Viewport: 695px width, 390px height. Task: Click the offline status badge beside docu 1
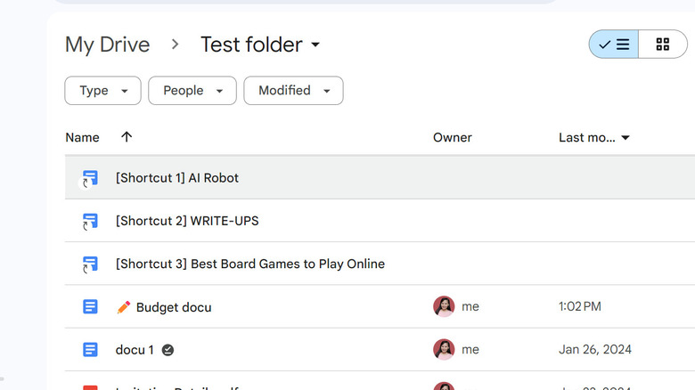coord(168,350)
